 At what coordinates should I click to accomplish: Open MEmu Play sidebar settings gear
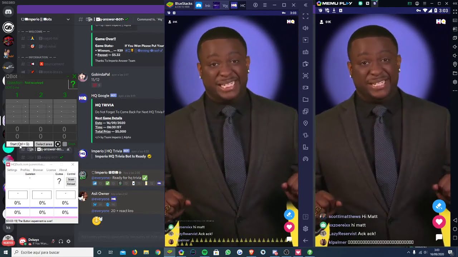click(455, 82)
